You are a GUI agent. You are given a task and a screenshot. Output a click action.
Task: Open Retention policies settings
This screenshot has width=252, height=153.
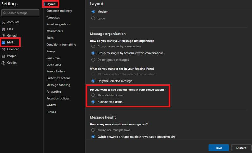58,98
